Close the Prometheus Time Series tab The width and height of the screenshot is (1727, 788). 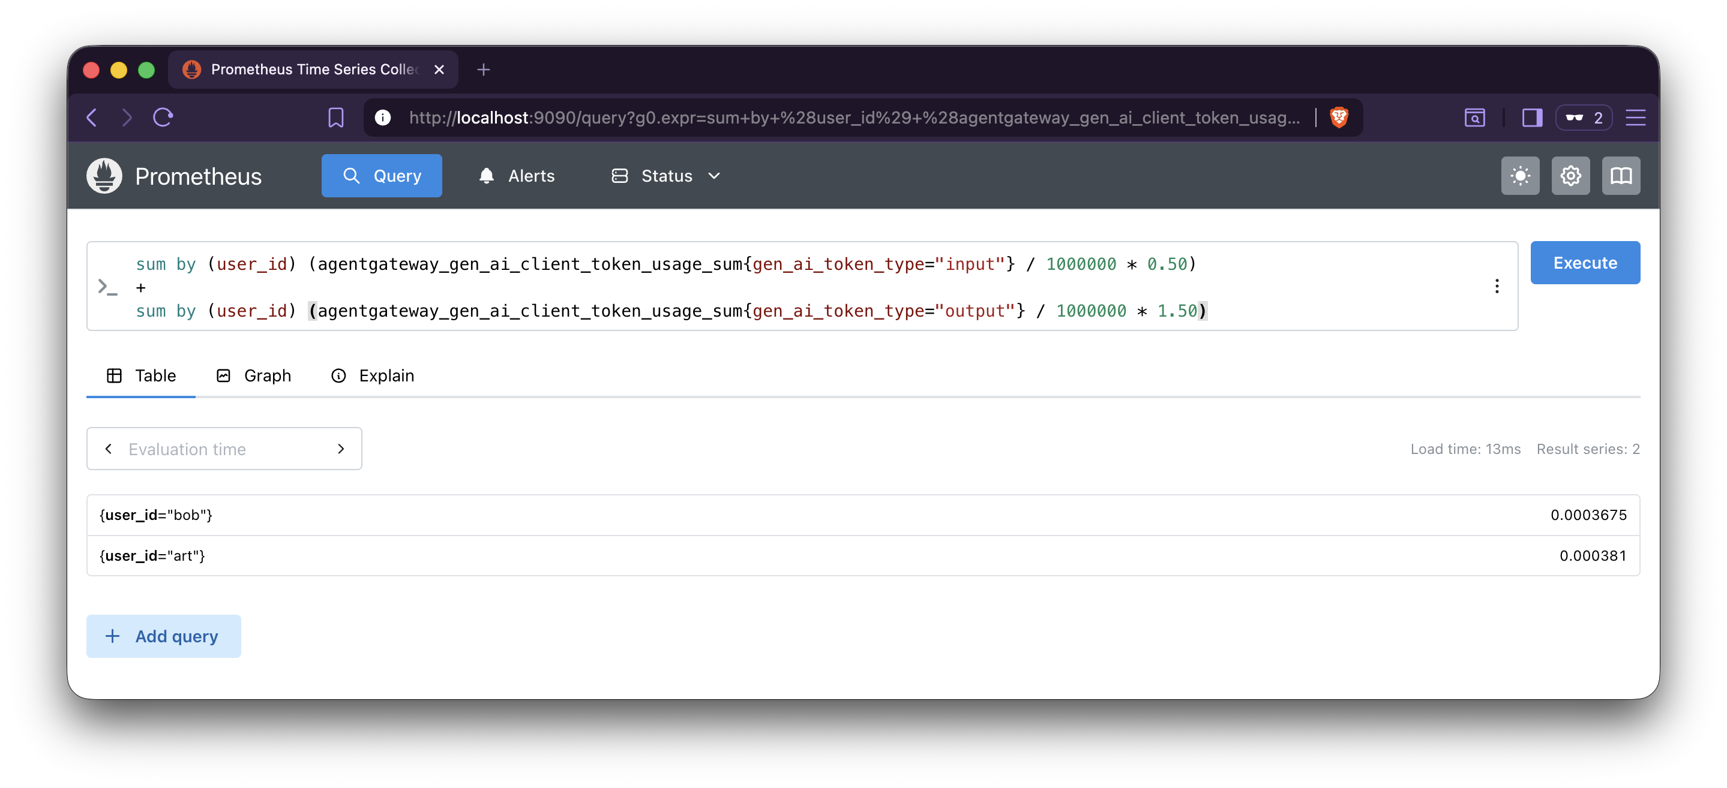(439, 70)
